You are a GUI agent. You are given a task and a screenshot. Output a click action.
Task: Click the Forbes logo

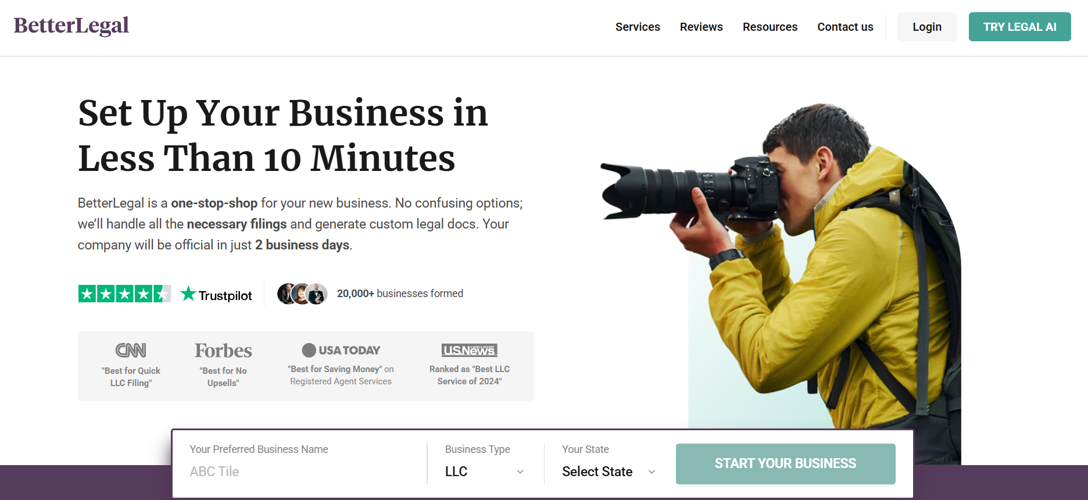click(x=223, y=351)
